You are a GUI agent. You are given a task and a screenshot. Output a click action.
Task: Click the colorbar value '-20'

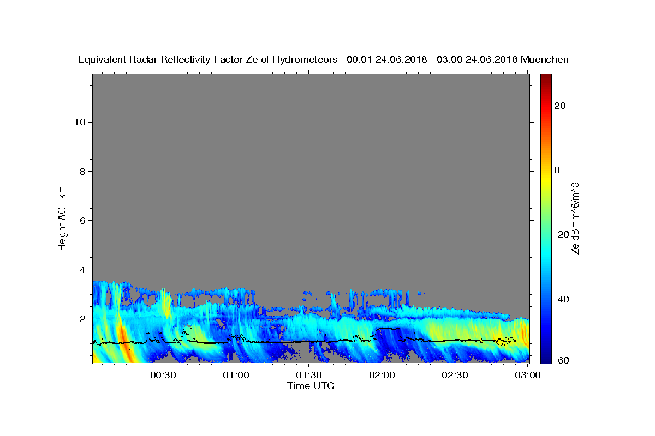pos(562,234)
